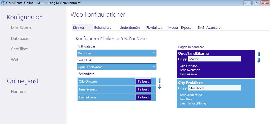Open the Underdomän tab
Viewport: 270px width, 124px height.
129,27
